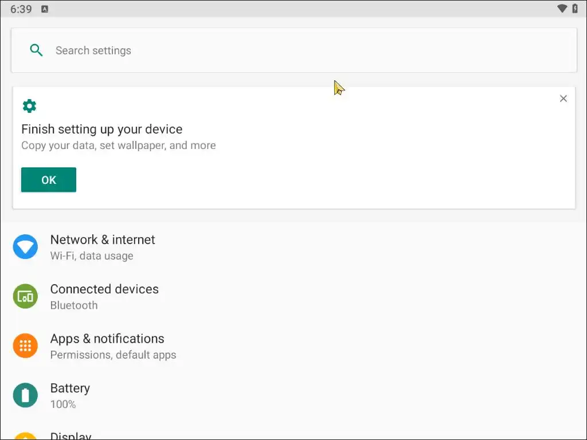Click the search magnifier icon
587x440 pixels.
36,50
